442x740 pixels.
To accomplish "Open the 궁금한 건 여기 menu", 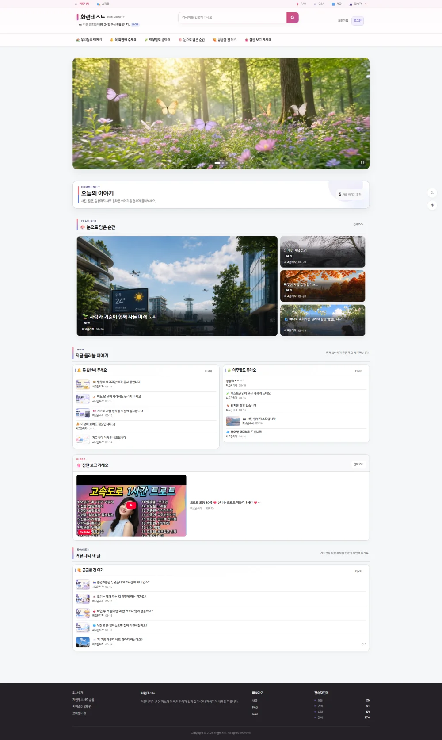I will coord(225,40).
